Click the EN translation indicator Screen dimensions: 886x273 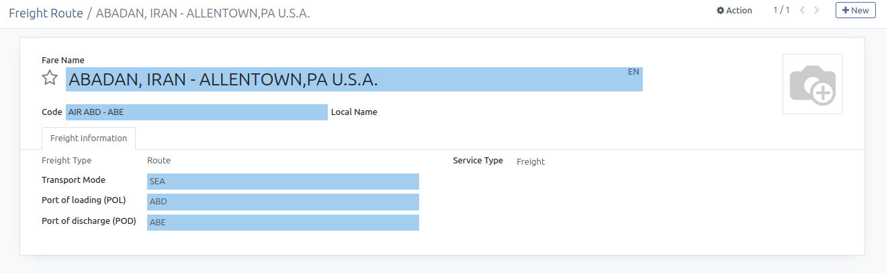pyautogui.click(x=633, y=72)
